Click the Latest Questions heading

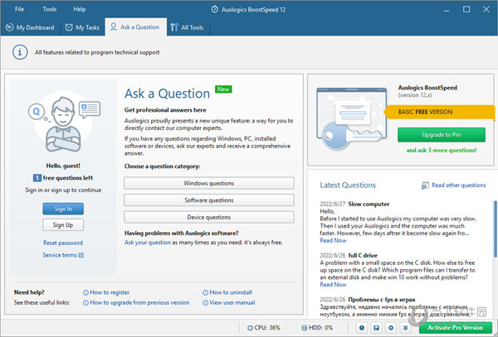tap(348, 185)
